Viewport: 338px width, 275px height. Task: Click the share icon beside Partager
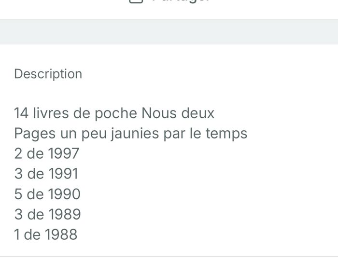(137, 1)
